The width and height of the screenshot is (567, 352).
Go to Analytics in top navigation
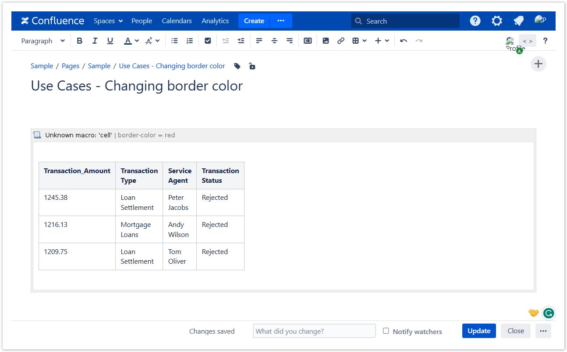coord(215,21)
